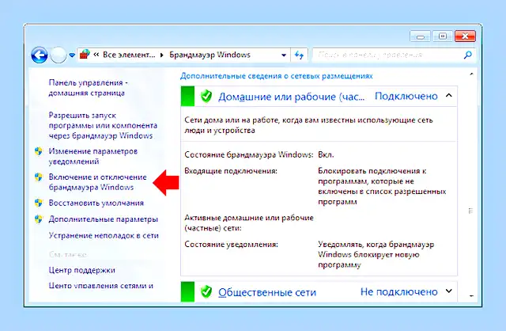Click the scrollbar down arrow
The image size is (506, 331).
(471, 295)
